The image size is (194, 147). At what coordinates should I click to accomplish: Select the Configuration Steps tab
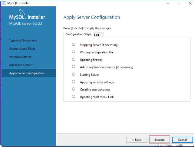point(78,34)
